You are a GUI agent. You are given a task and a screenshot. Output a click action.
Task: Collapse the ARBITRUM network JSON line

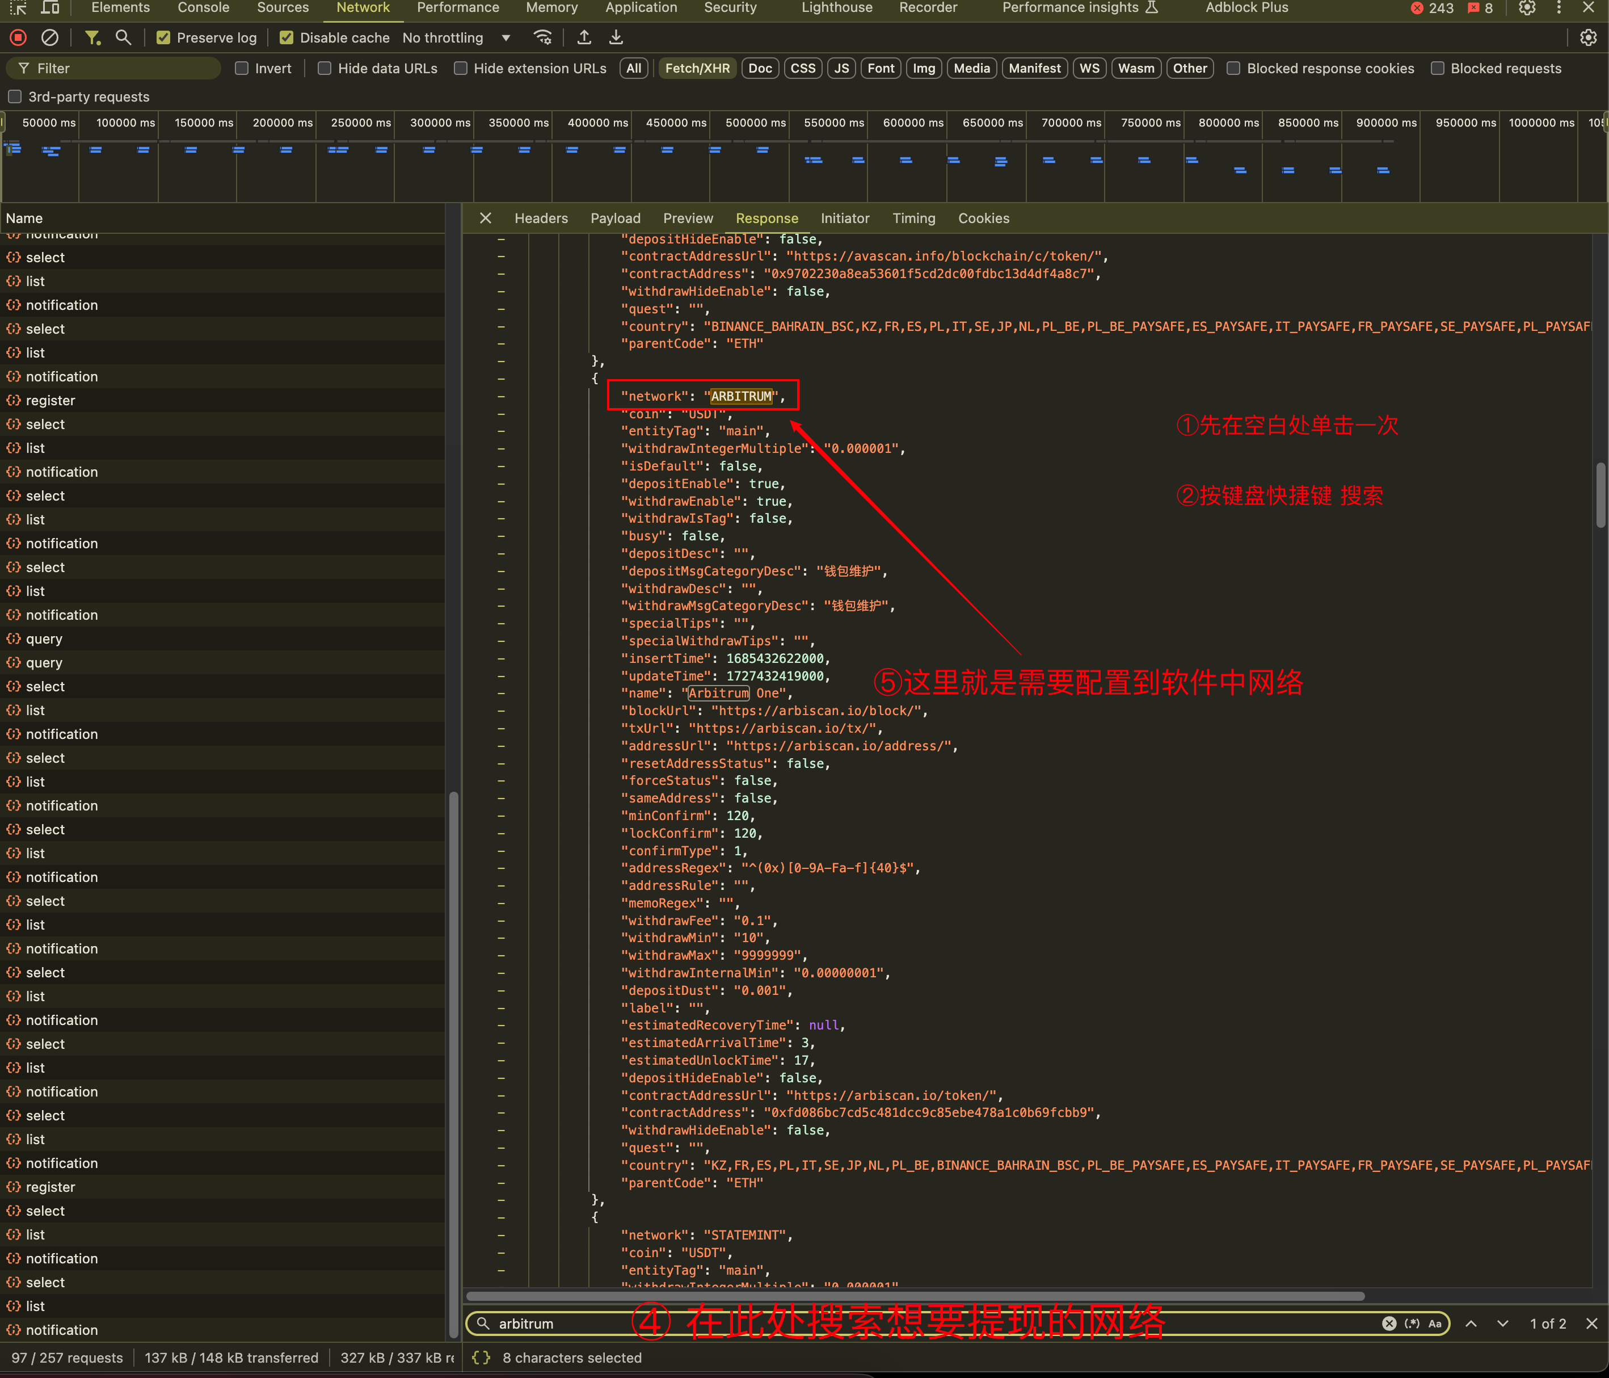501,396
